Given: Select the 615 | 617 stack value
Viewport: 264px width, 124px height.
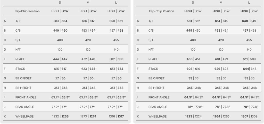Looking at the screenshot, I should point(60,69).
